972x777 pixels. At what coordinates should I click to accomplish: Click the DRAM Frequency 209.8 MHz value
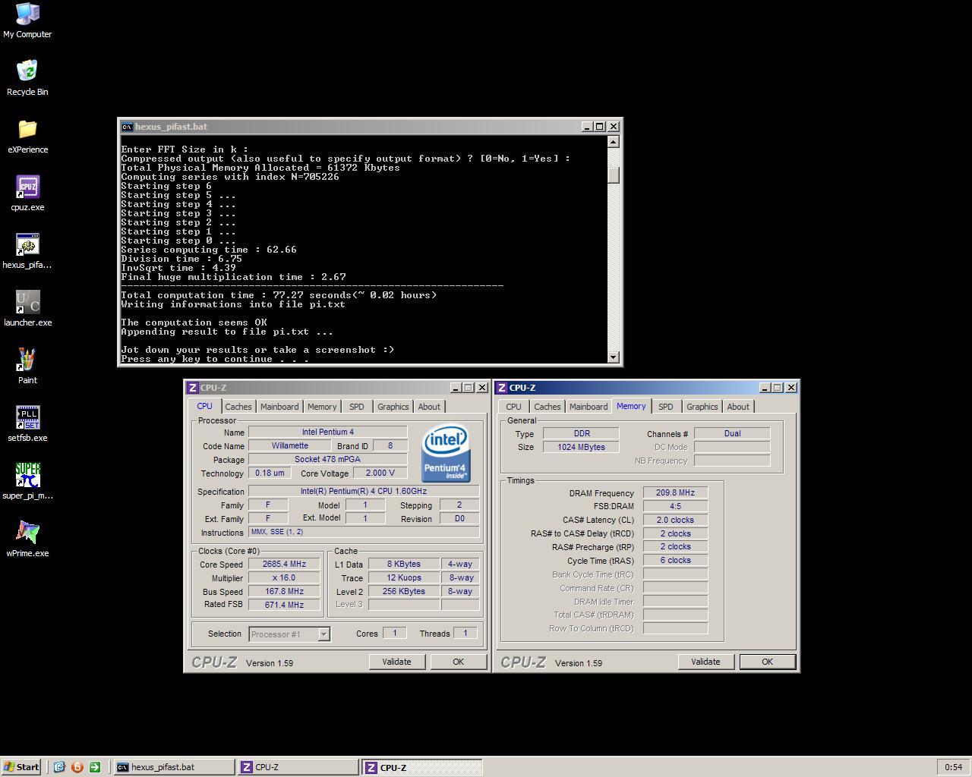coord(675,493)
